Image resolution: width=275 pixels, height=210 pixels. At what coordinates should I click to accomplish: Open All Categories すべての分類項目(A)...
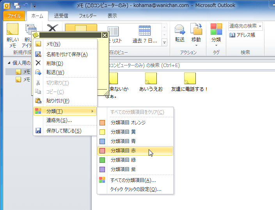pyautogui.click(x=135, y=180)
